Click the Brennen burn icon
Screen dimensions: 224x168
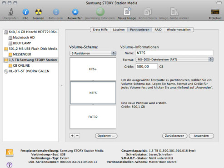click(38, 12)
